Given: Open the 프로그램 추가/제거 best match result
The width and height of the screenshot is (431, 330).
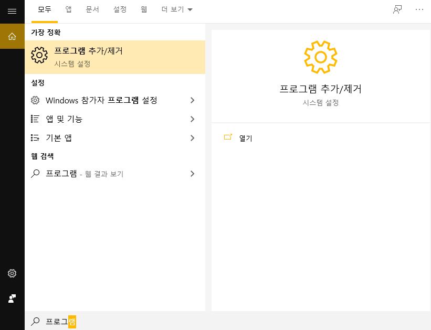Looking at the screenshot, I should coord(115,57).
